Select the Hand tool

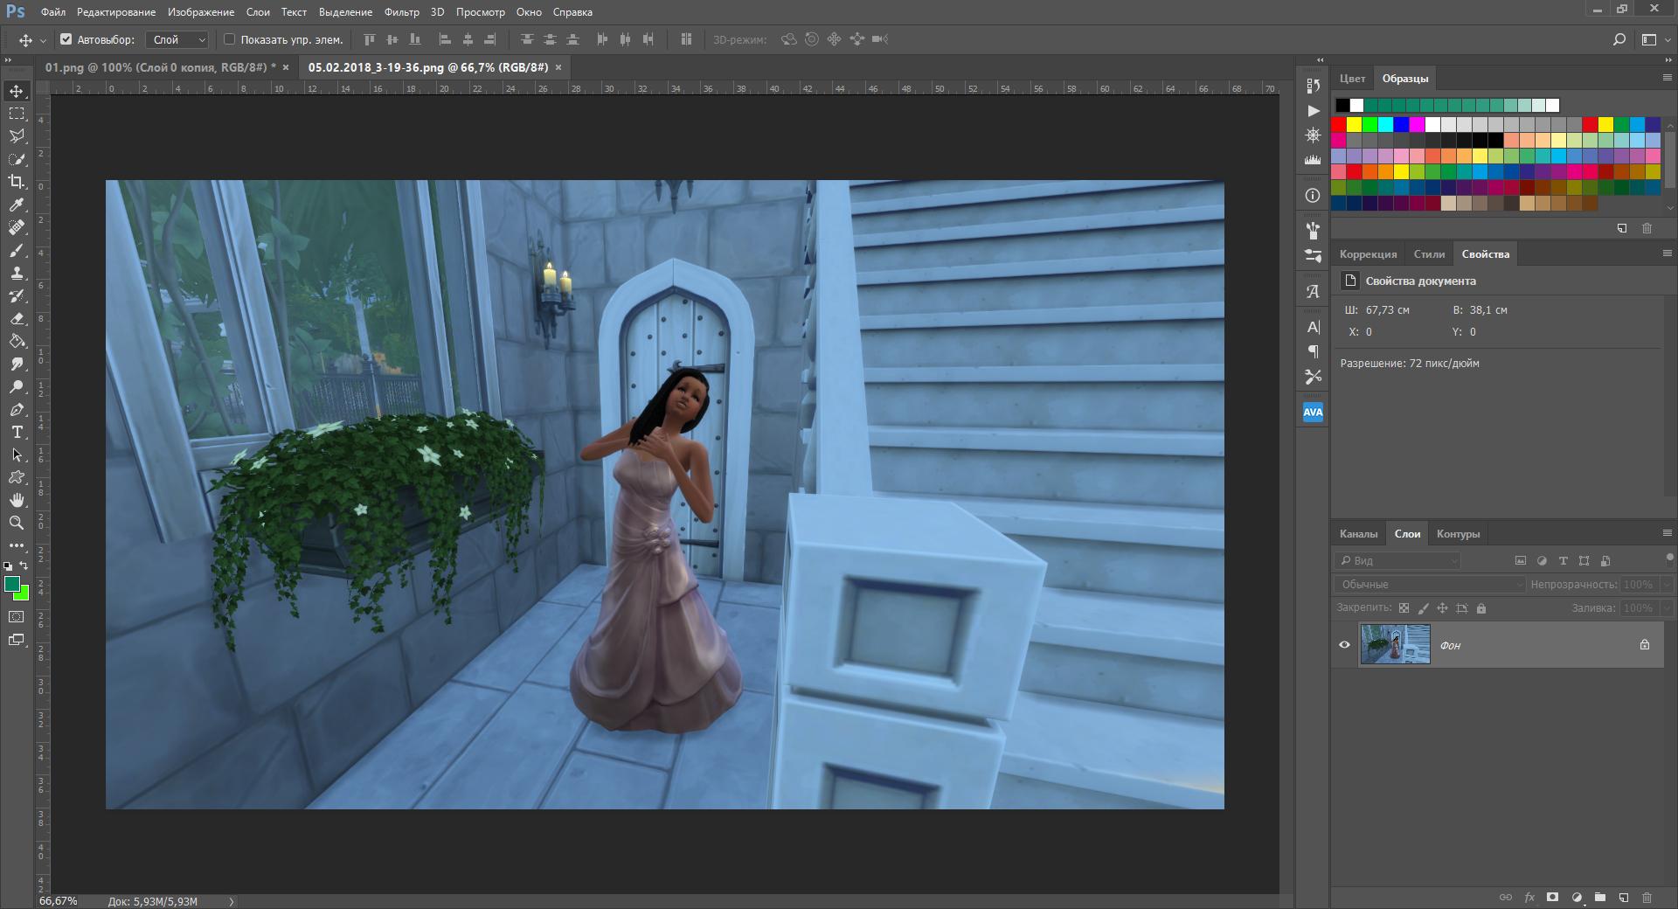17,500
